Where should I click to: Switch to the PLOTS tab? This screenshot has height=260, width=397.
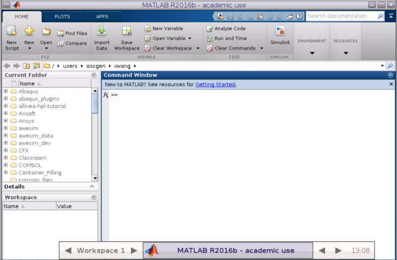(63, 17)
